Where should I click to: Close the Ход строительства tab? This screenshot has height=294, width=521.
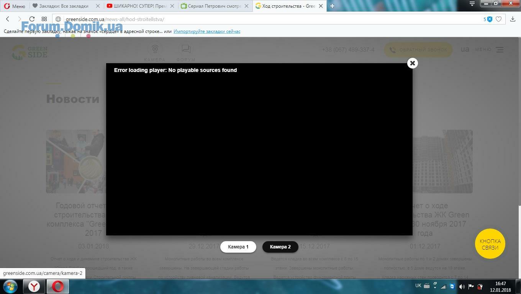pos(321,6)
